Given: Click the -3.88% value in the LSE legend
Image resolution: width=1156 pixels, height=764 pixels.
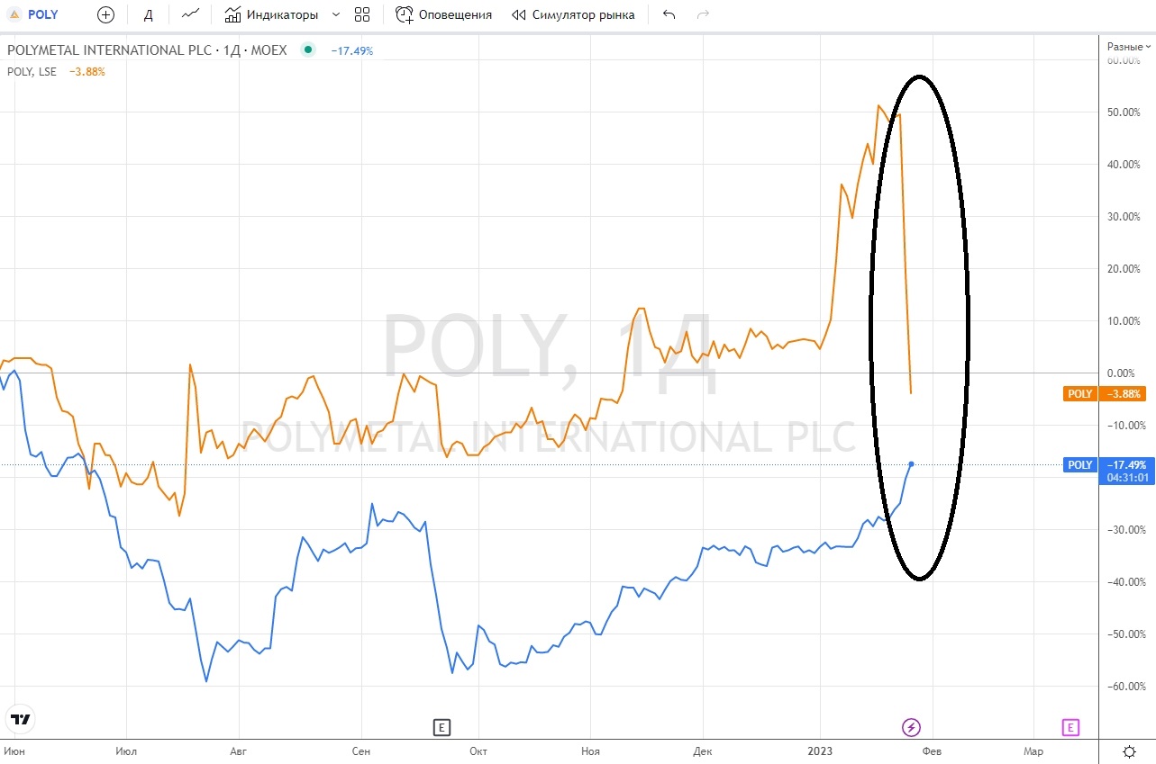Looking at the screenshot, I should [x=86, y=72].
